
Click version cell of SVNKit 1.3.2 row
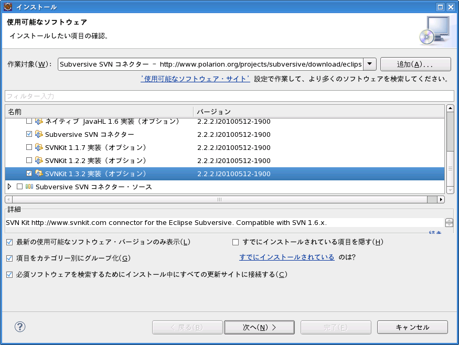[234, 174]
